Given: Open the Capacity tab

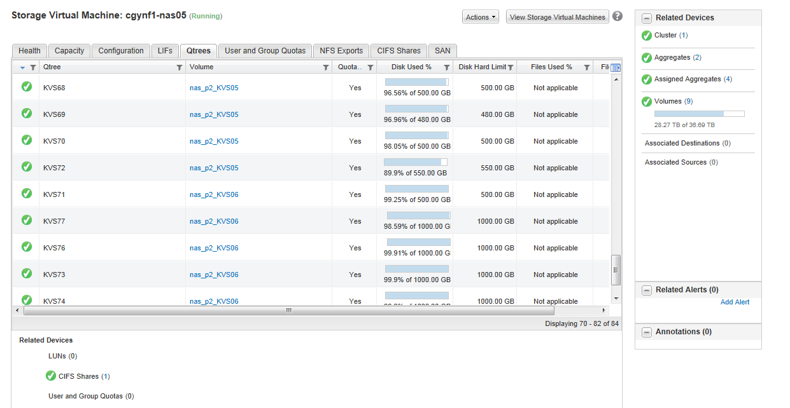Looking at the screenshot, I should pyautogui.click(x=69, y=51).
